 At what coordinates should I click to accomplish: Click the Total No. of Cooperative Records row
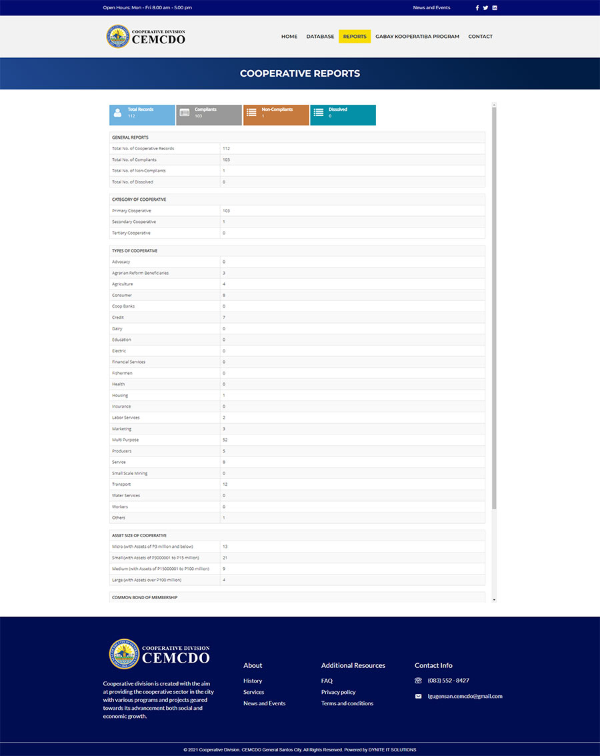297,149
